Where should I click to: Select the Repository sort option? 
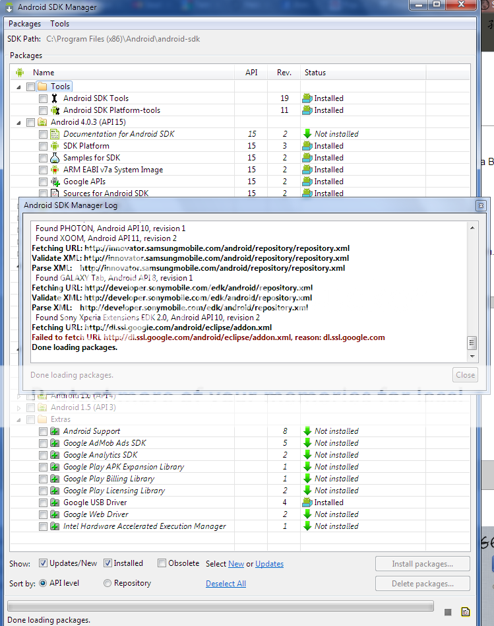coord(108,583)
